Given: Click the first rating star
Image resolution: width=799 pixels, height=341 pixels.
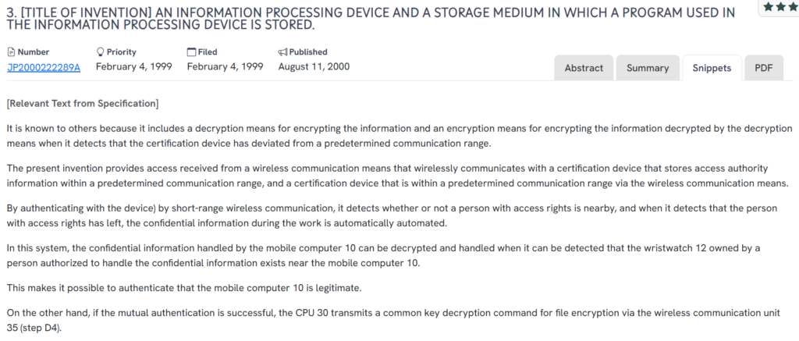Looking at the screenshot, I should (769, 6).
